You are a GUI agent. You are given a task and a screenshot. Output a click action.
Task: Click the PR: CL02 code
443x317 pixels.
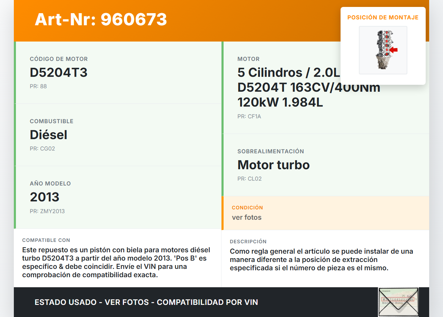pos(249,179)
